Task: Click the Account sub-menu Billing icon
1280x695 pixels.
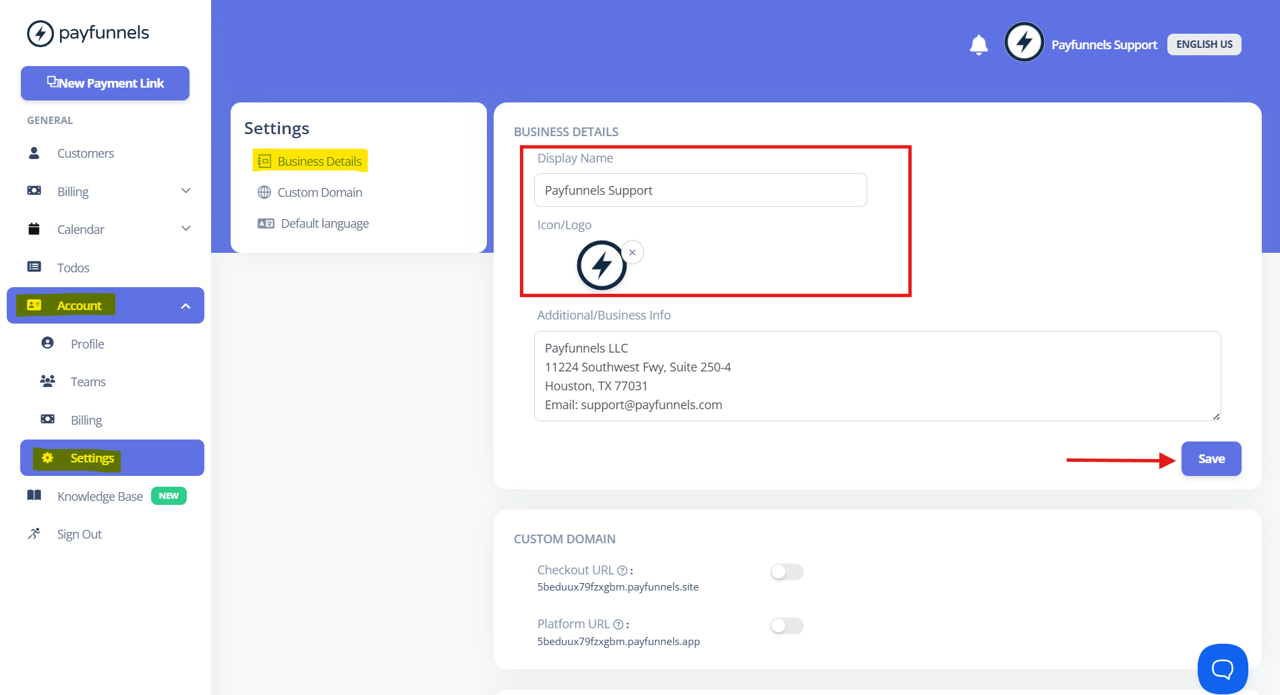Action: (47, 419)
